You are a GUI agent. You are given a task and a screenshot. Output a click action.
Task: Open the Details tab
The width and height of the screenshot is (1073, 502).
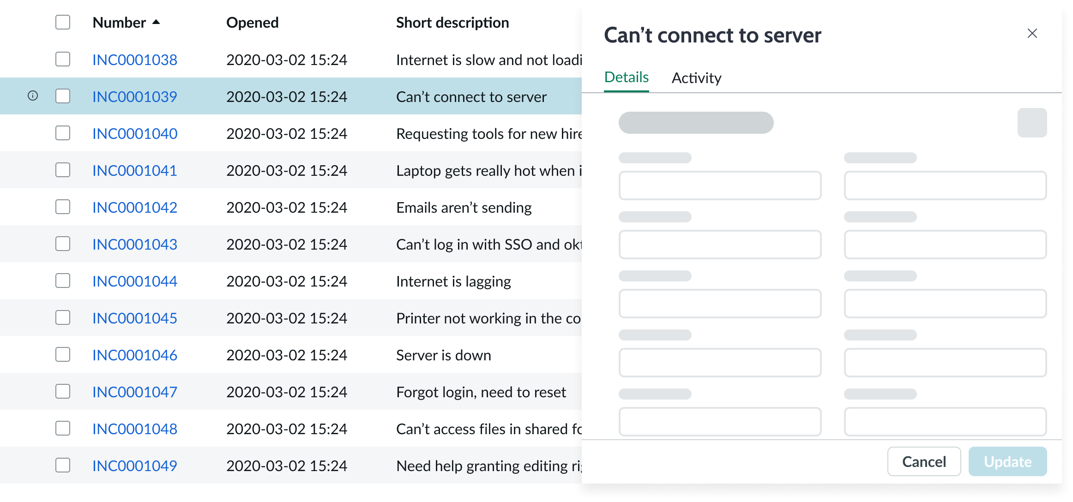tap(626, 77)
